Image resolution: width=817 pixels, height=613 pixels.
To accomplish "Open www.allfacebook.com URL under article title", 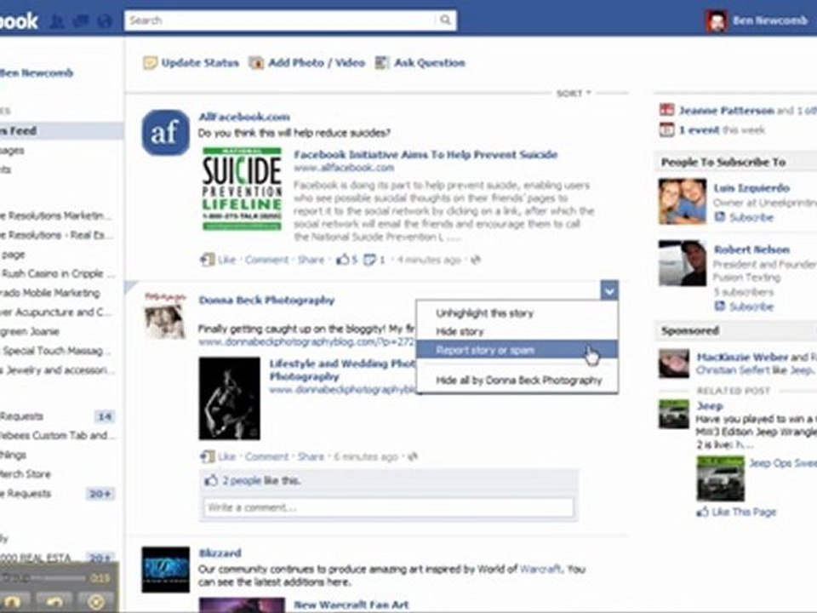I will (x=344, y=168).
